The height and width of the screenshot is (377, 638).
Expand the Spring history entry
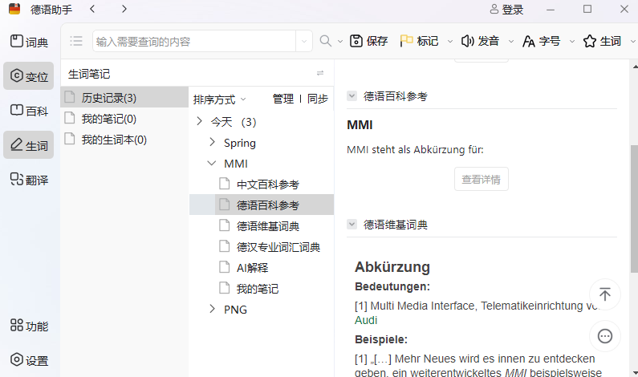tap(212, 143)
